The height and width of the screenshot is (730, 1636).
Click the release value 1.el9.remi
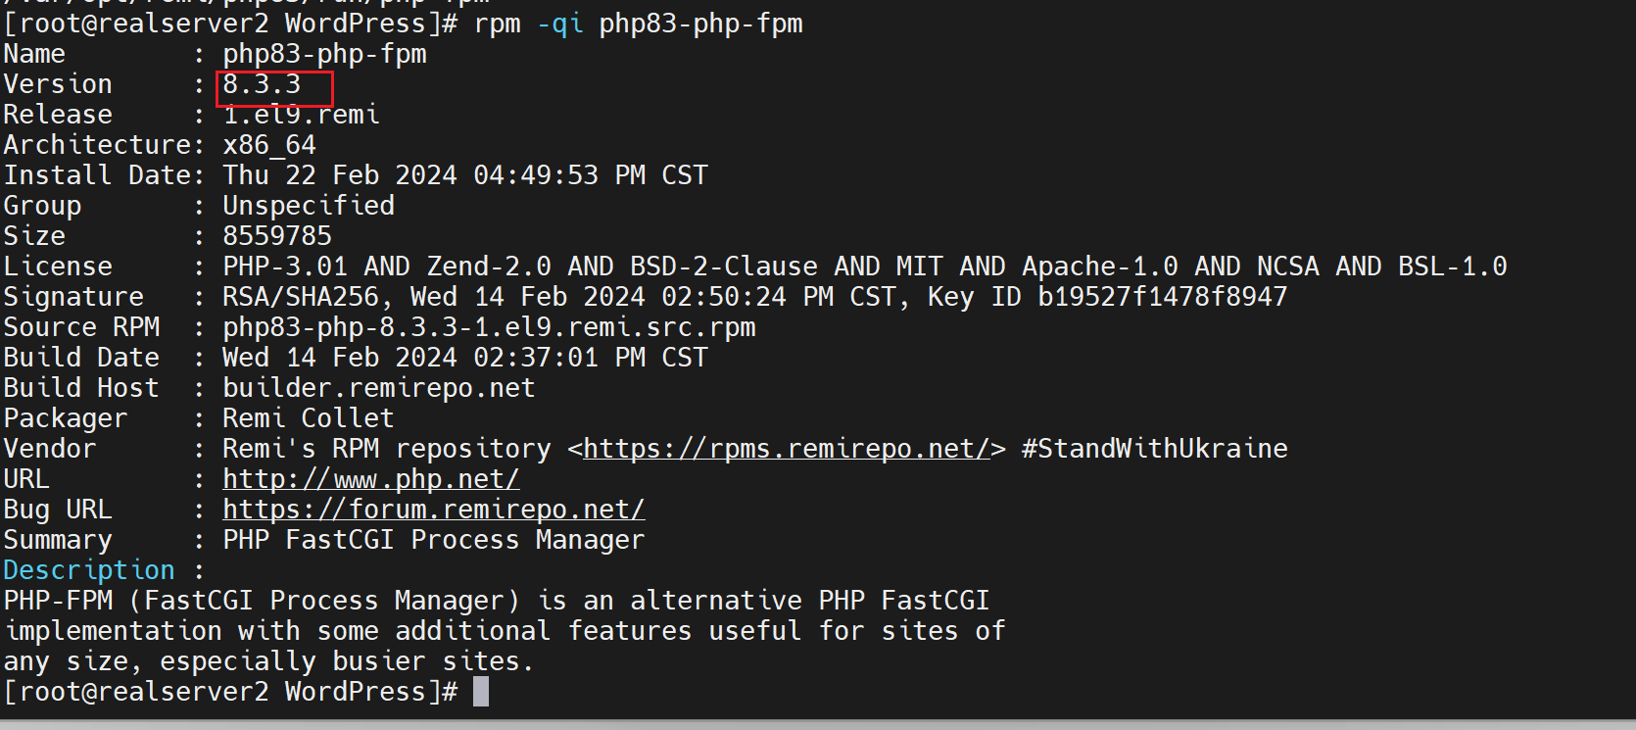301,115
